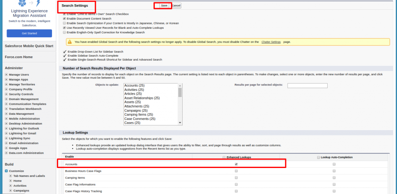This screenshot has height=194, width=397.
Task: Enable Lookup Auto-Completion for Accounts
Action: click(334, 164)
